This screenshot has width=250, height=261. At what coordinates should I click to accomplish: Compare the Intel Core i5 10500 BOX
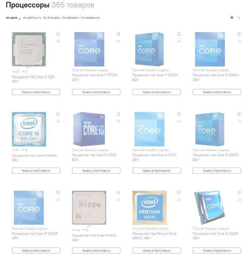[119, 121]
